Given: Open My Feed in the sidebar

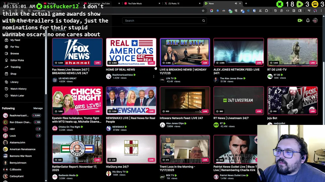Looking at the screenshot, I should pos(15,40).
